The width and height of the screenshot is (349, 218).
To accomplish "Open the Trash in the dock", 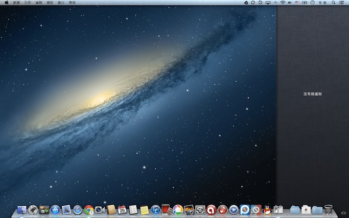I will coord(328,209).
